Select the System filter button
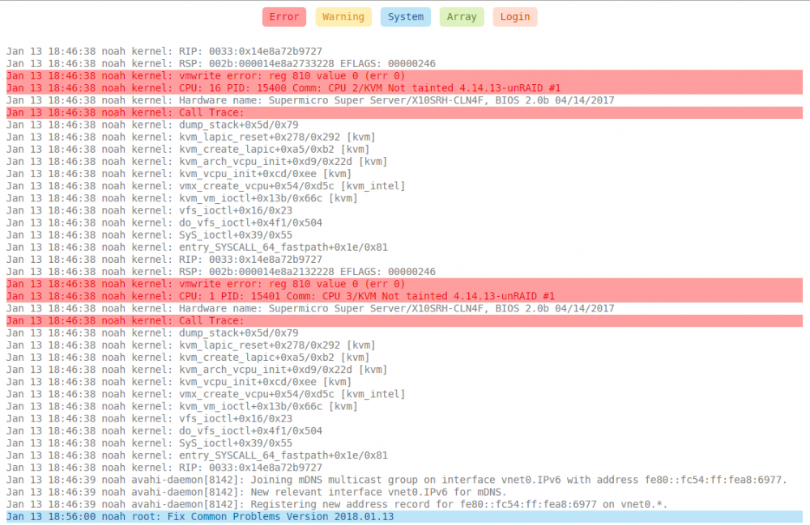Viewport: 810px width, 525px height. click(406, 16)
